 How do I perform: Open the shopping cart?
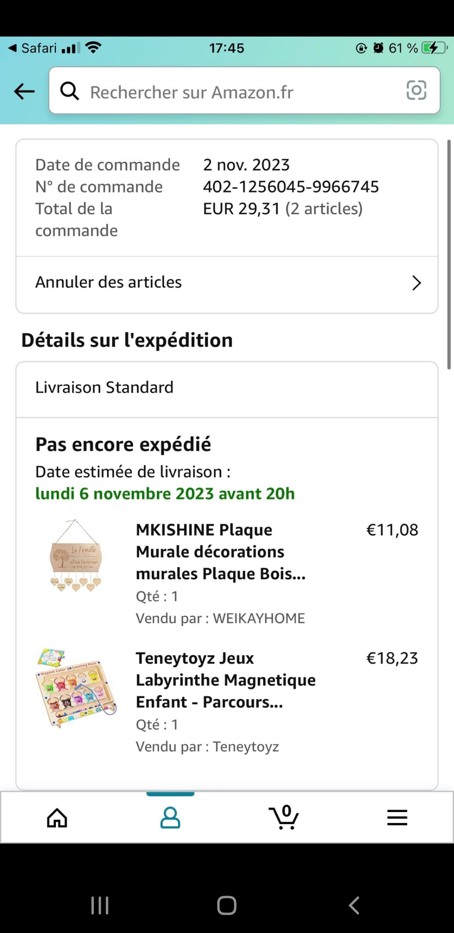coord(284,818)
